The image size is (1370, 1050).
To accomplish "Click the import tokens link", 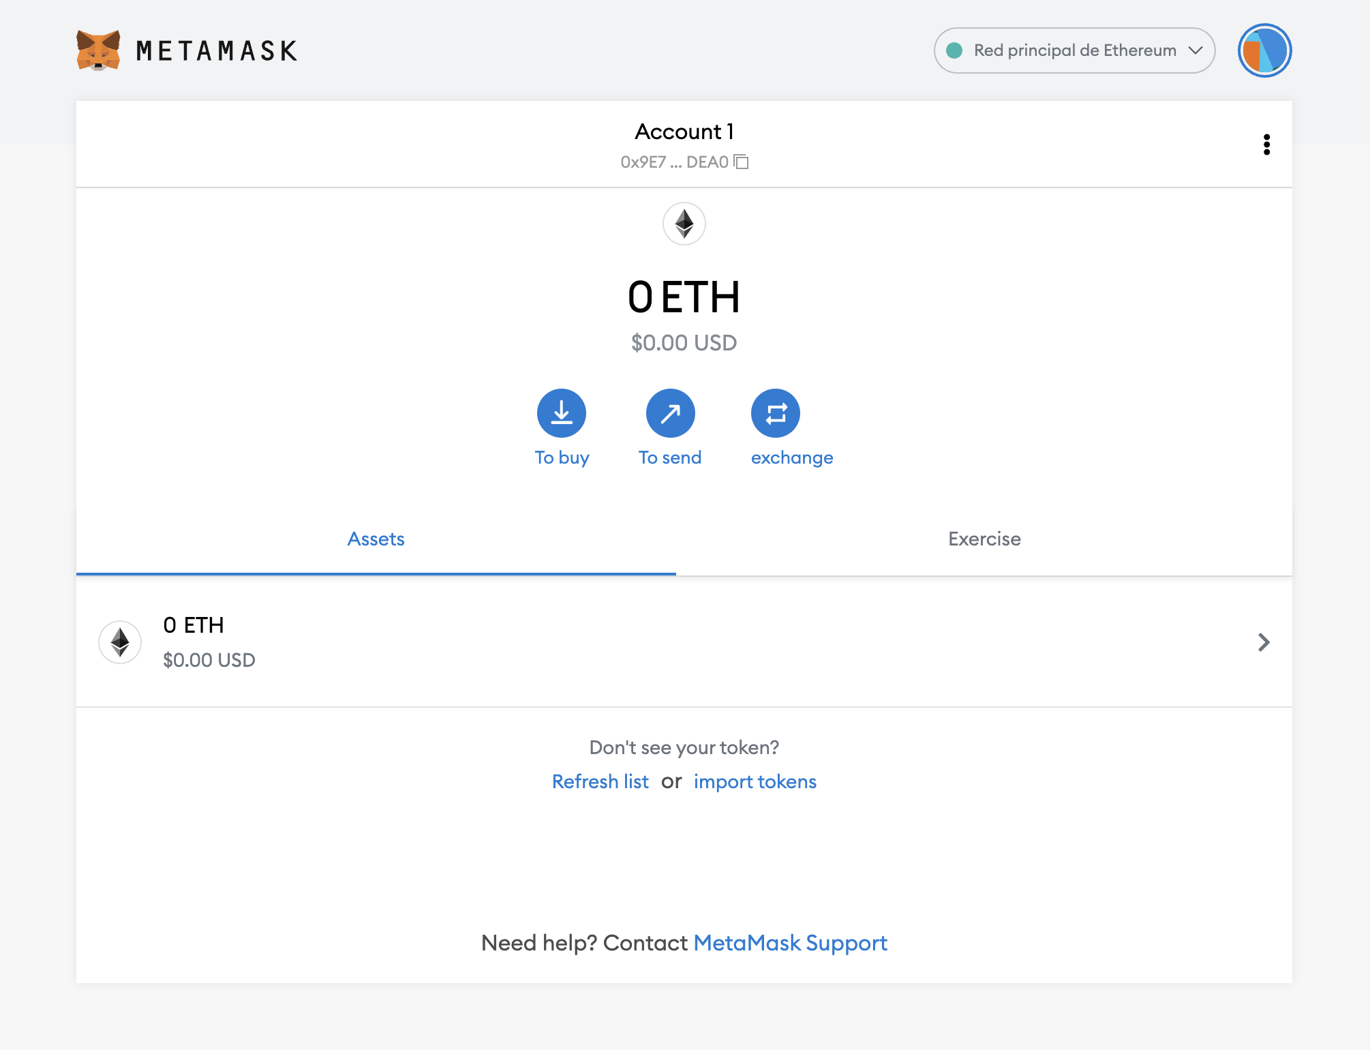I will pyautogui.click(x=755, y=781).
